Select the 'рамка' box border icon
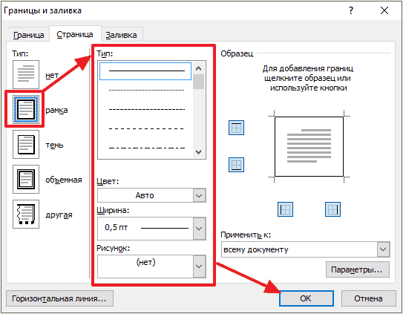 click(x=26, y=110)
